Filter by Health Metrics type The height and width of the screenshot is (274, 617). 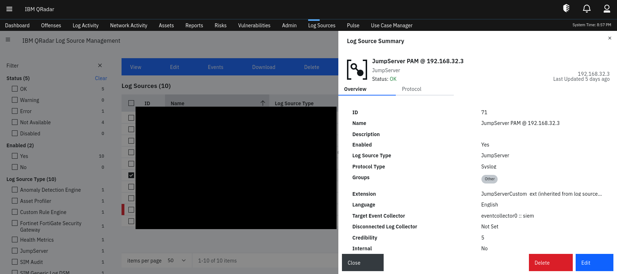pyautogui.click(x=15, y=240)
